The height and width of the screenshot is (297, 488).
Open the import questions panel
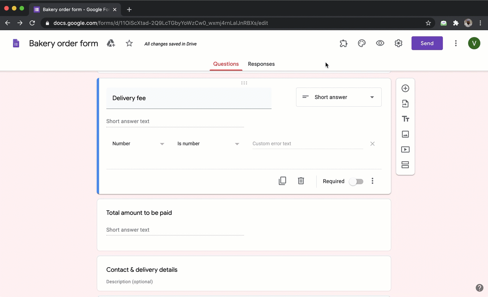click(405, 104)
